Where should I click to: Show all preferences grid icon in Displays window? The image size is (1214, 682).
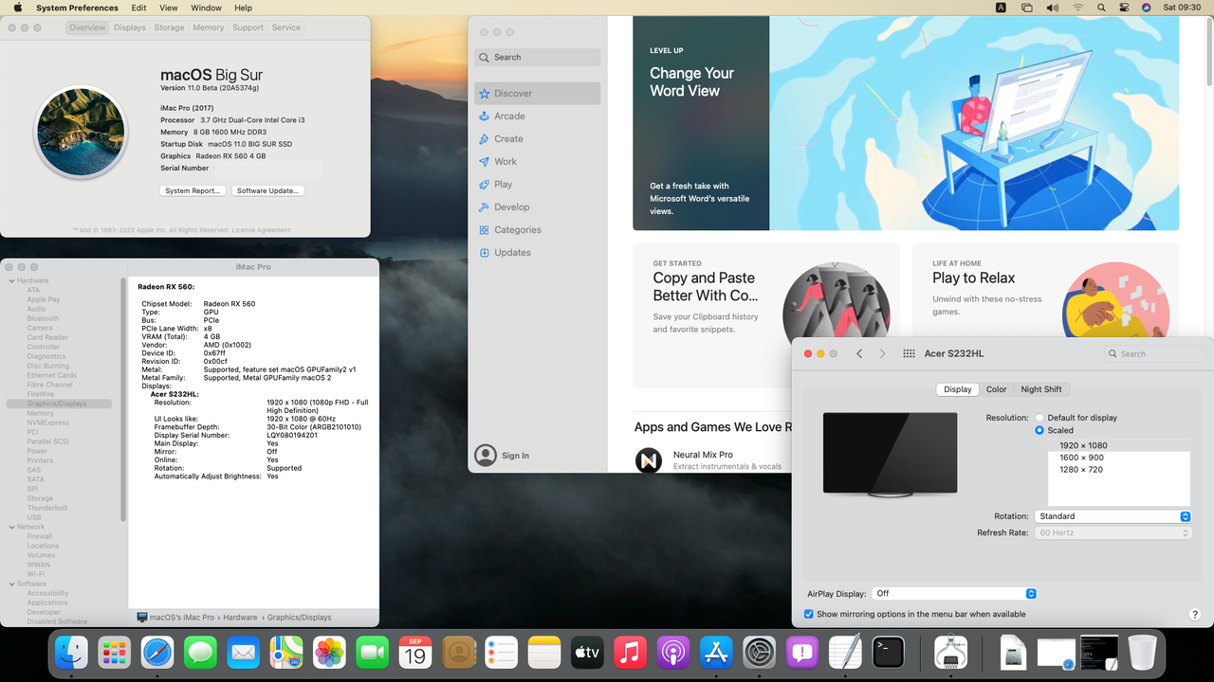909,353
